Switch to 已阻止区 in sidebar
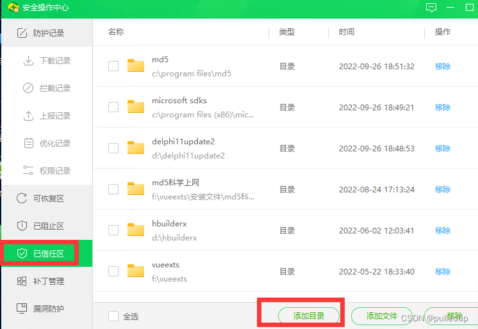The width and height of the screenshot is (478, 329). (x=47, y=226)
